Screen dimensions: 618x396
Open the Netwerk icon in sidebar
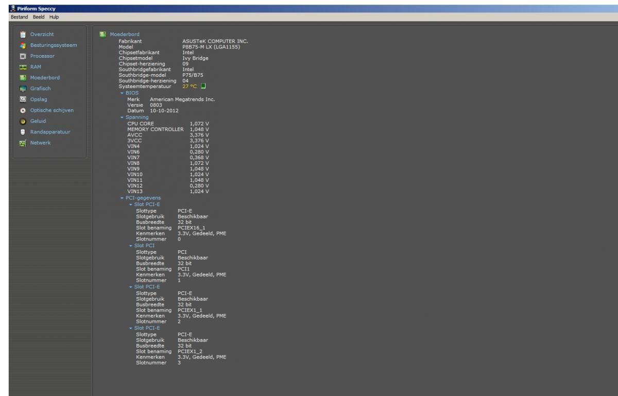tap(22, 143)
